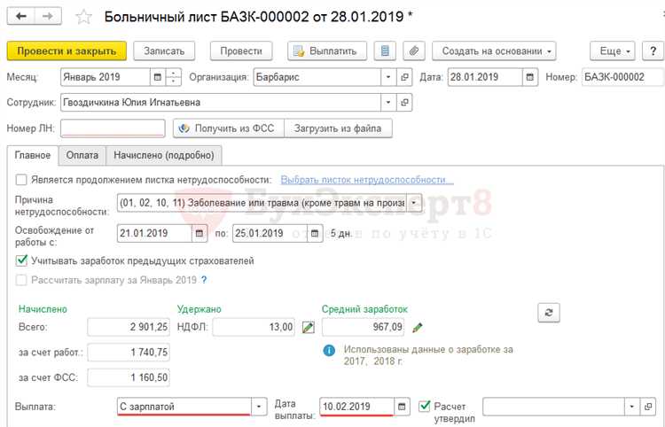Expand the Сотрудник dropdown list
Viewport: 665px width, 427px height.
388,103
